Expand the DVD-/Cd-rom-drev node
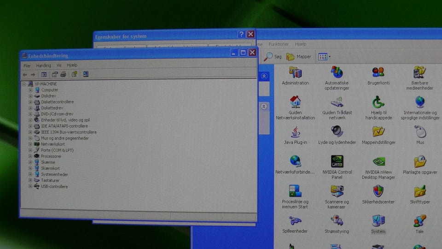This screenshot has width=442, height=249. 30,114
